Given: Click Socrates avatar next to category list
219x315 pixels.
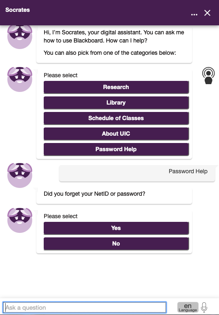Looking at the screenshot, I should click(x=20, y=79).
